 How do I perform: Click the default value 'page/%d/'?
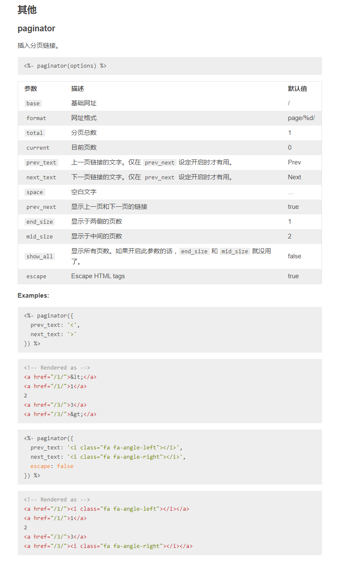(301, 118)
